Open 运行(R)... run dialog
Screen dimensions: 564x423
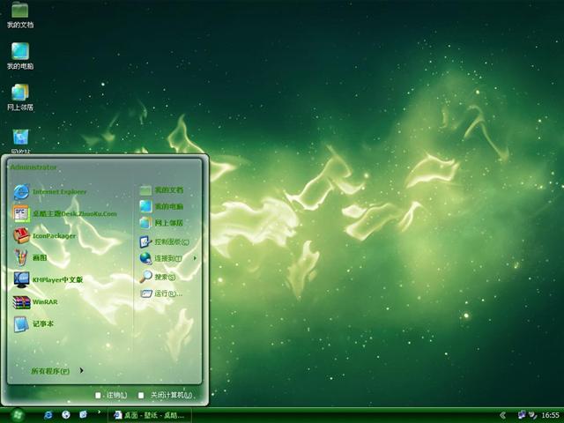(x=161, y=293)
